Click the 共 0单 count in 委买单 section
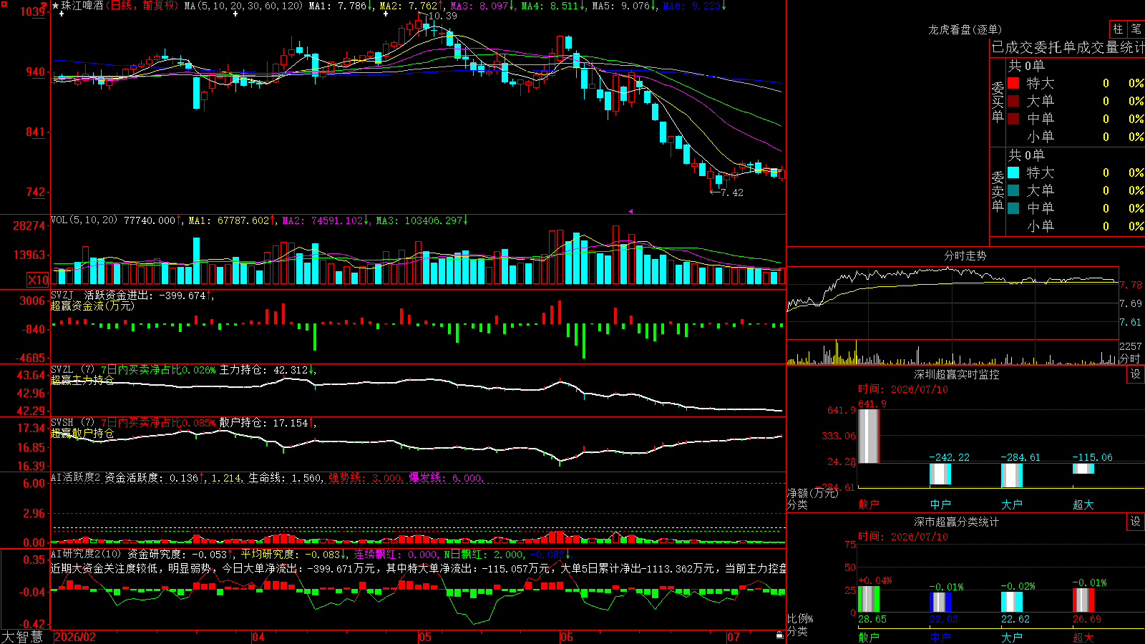1145x644 pixels. click(1026, 65)
